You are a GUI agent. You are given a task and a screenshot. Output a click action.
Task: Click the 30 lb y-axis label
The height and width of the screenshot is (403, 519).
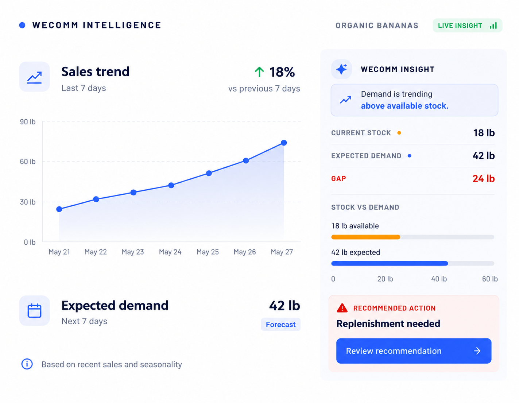[28, 202]
